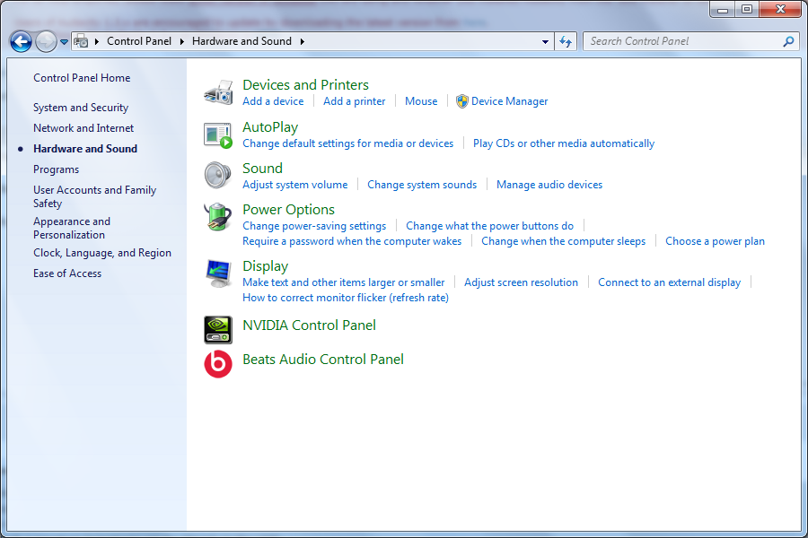
Task: Click the AutoPlay category icon
Action: (218, 134)
